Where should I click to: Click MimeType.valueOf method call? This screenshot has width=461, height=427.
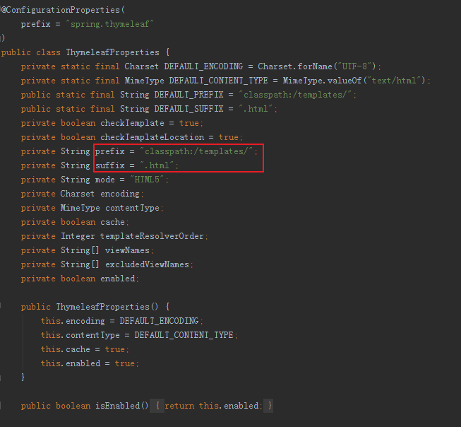point(322,81)
